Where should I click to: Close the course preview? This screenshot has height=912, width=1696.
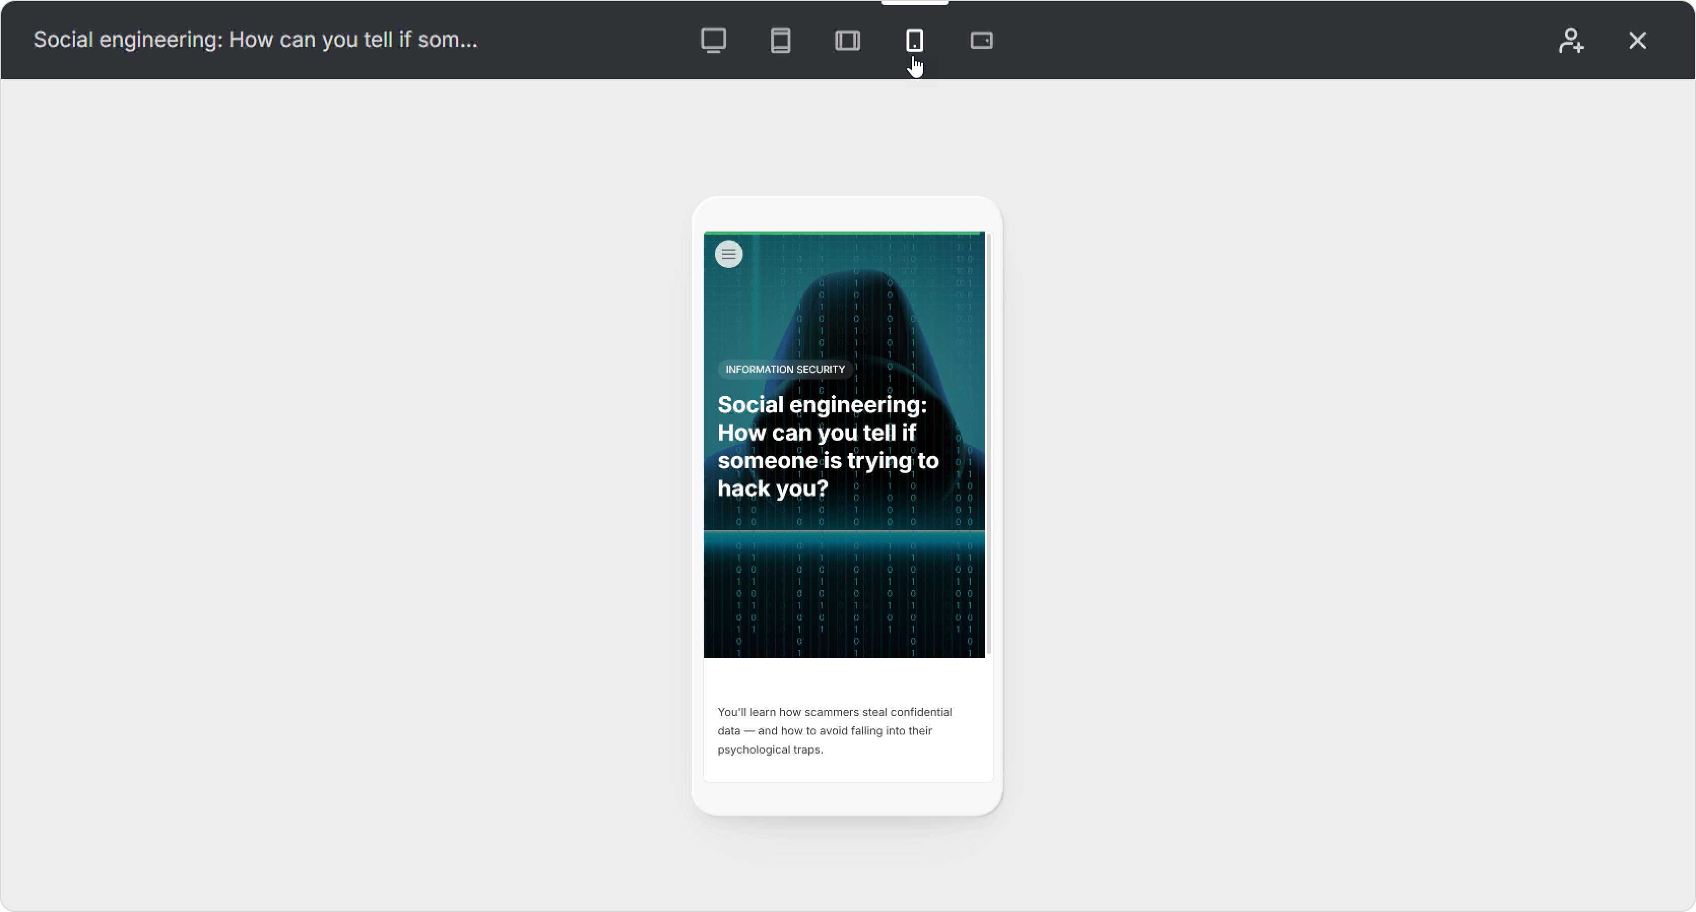pyautogui.click(x=1638, y=40)
